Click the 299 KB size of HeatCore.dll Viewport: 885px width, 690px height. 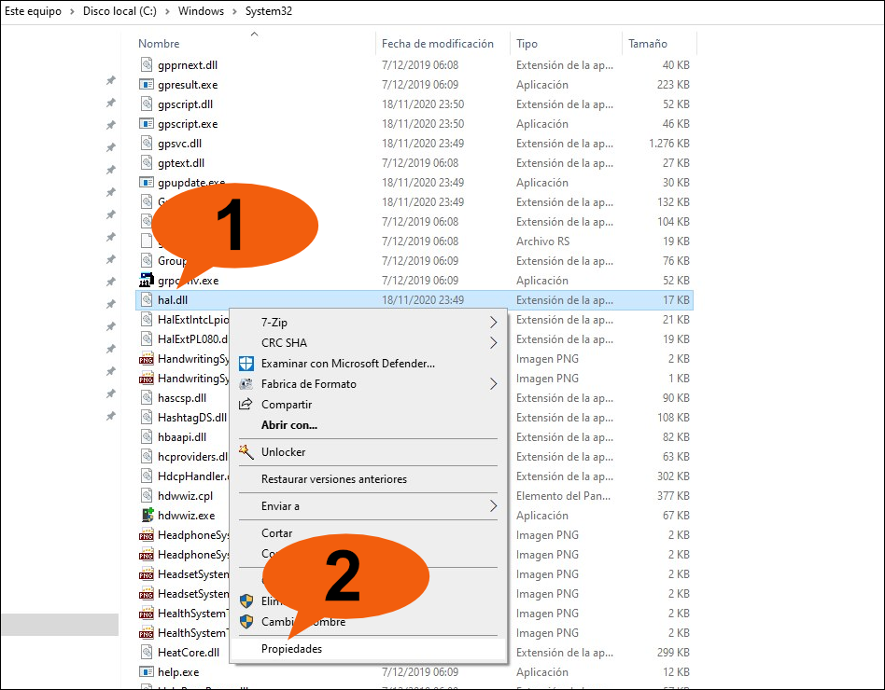(x=673, y=652)
